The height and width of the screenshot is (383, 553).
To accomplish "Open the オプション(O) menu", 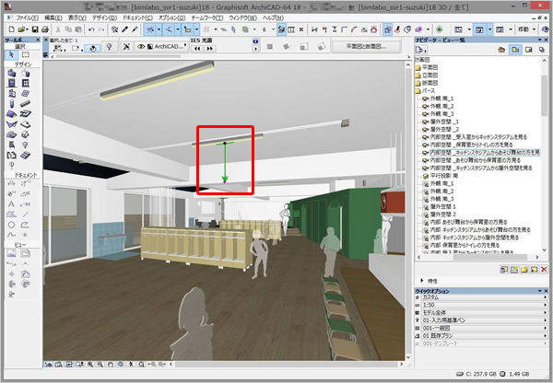I will pyautogui.click(x=171, y=17).
